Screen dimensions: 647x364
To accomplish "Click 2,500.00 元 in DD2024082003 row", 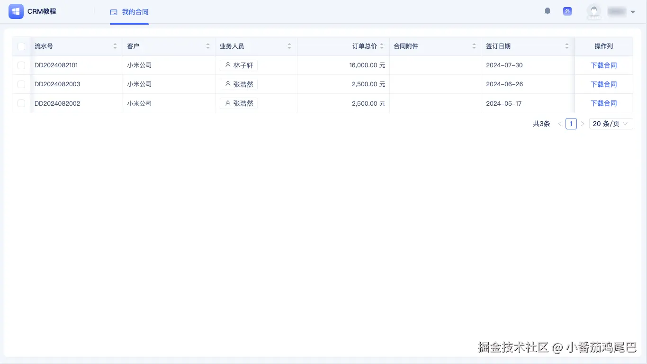I will 368,84.
